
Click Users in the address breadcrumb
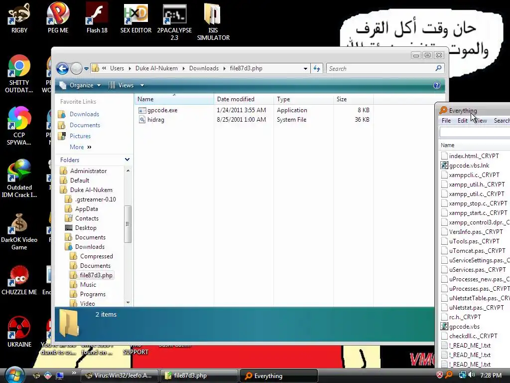coord(117,68)
